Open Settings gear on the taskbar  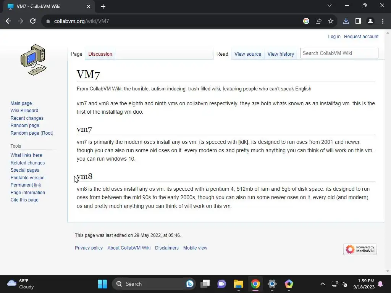click(x=272, y=284)
